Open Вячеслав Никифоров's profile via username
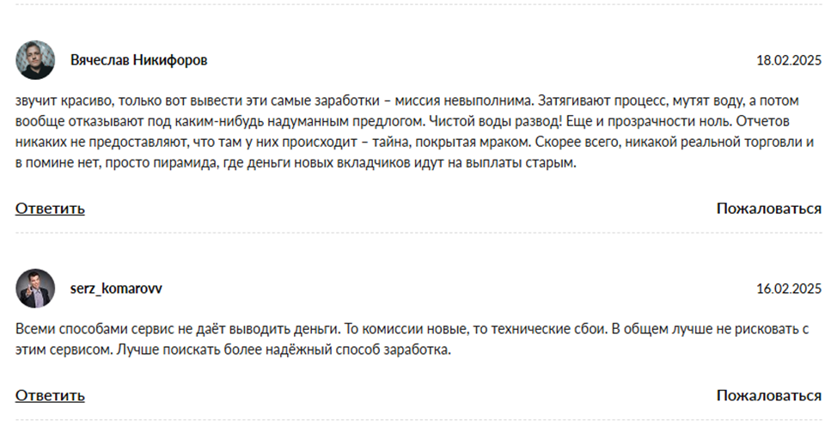The image size is (837, 438). click(x=138, y=61)
